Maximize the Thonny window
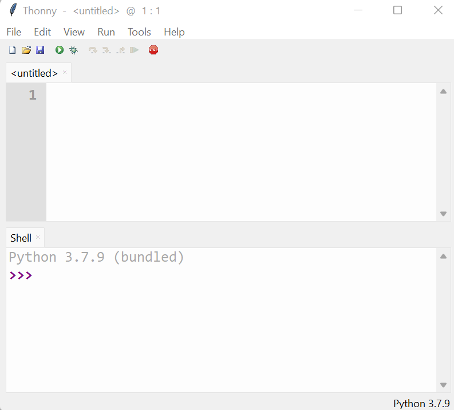This screenshot has width=454, height=410. 397,10
